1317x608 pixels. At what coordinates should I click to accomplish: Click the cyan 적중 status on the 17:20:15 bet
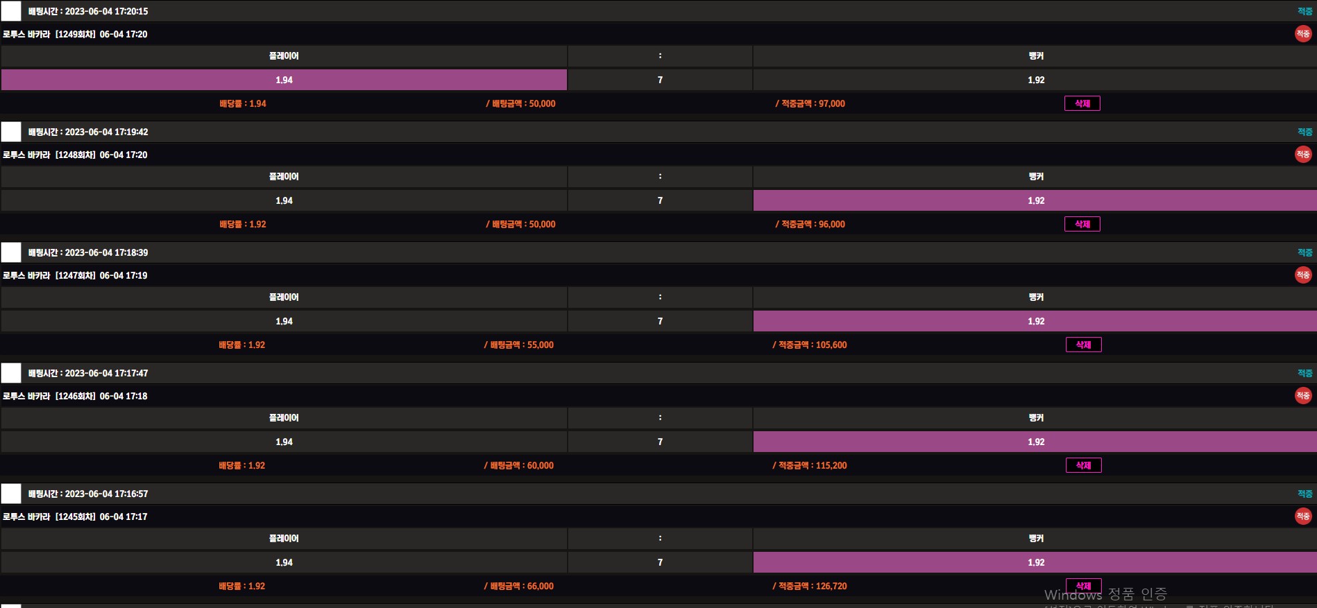(1305, 11)
